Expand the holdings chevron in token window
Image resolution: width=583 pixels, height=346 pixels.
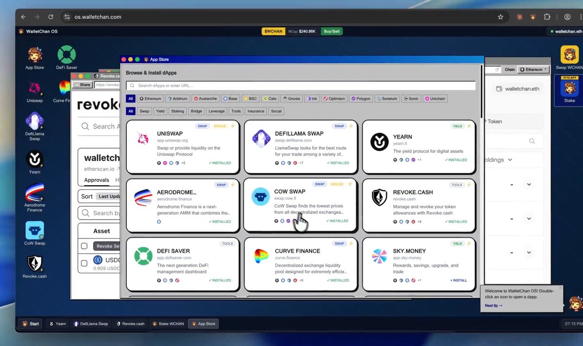510,159
